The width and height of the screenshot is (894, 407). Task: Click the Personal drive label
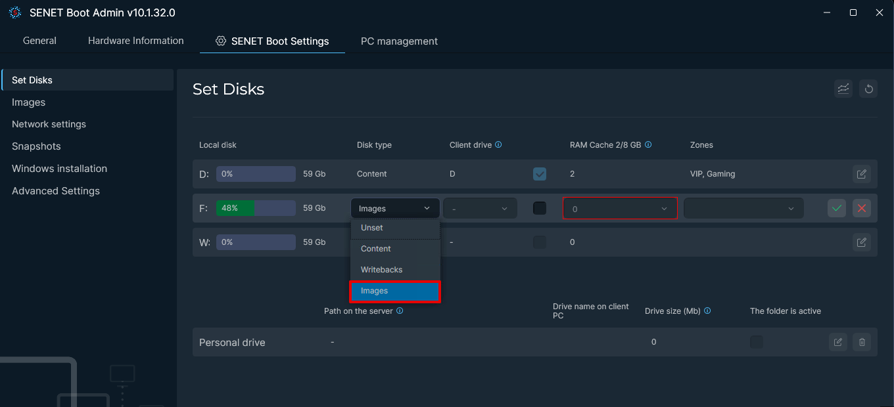pyautogui.click(x=232, y=343)
